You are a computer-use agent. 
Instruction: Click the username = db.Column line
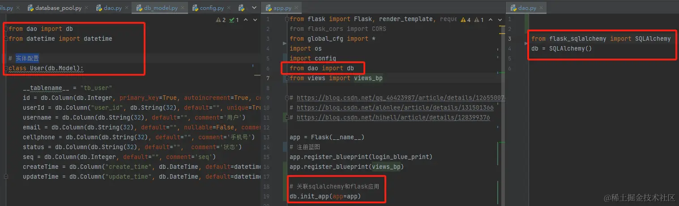[x=134, y=117]
